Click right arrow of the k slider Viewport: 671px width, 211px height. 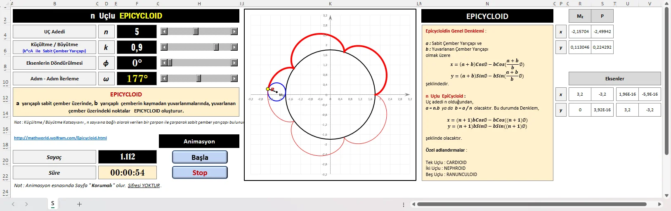pos(234,47)
